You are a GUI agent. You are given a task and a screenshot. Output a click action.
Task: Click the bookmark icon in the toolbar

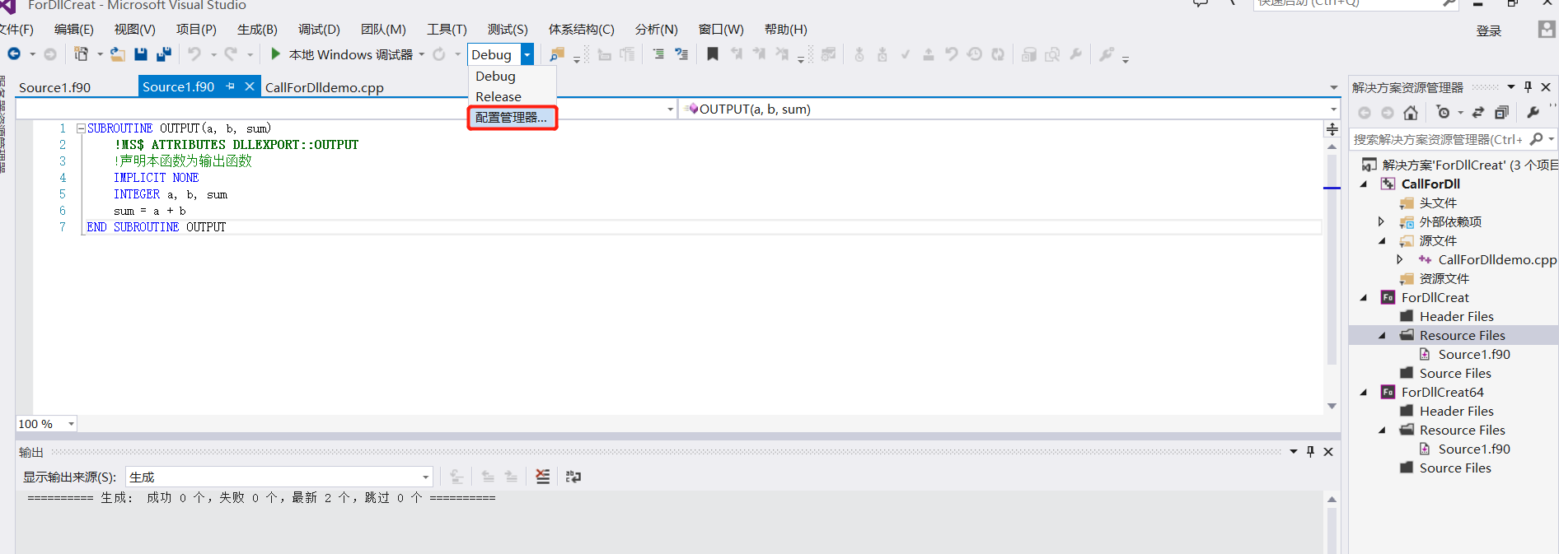click(x=713, y=54)
